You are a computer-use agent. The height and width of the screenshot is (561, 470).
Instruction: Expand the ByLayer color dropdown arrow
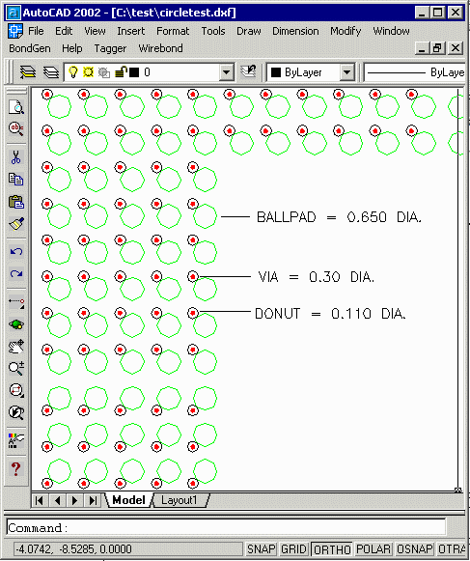coord(346,72)
